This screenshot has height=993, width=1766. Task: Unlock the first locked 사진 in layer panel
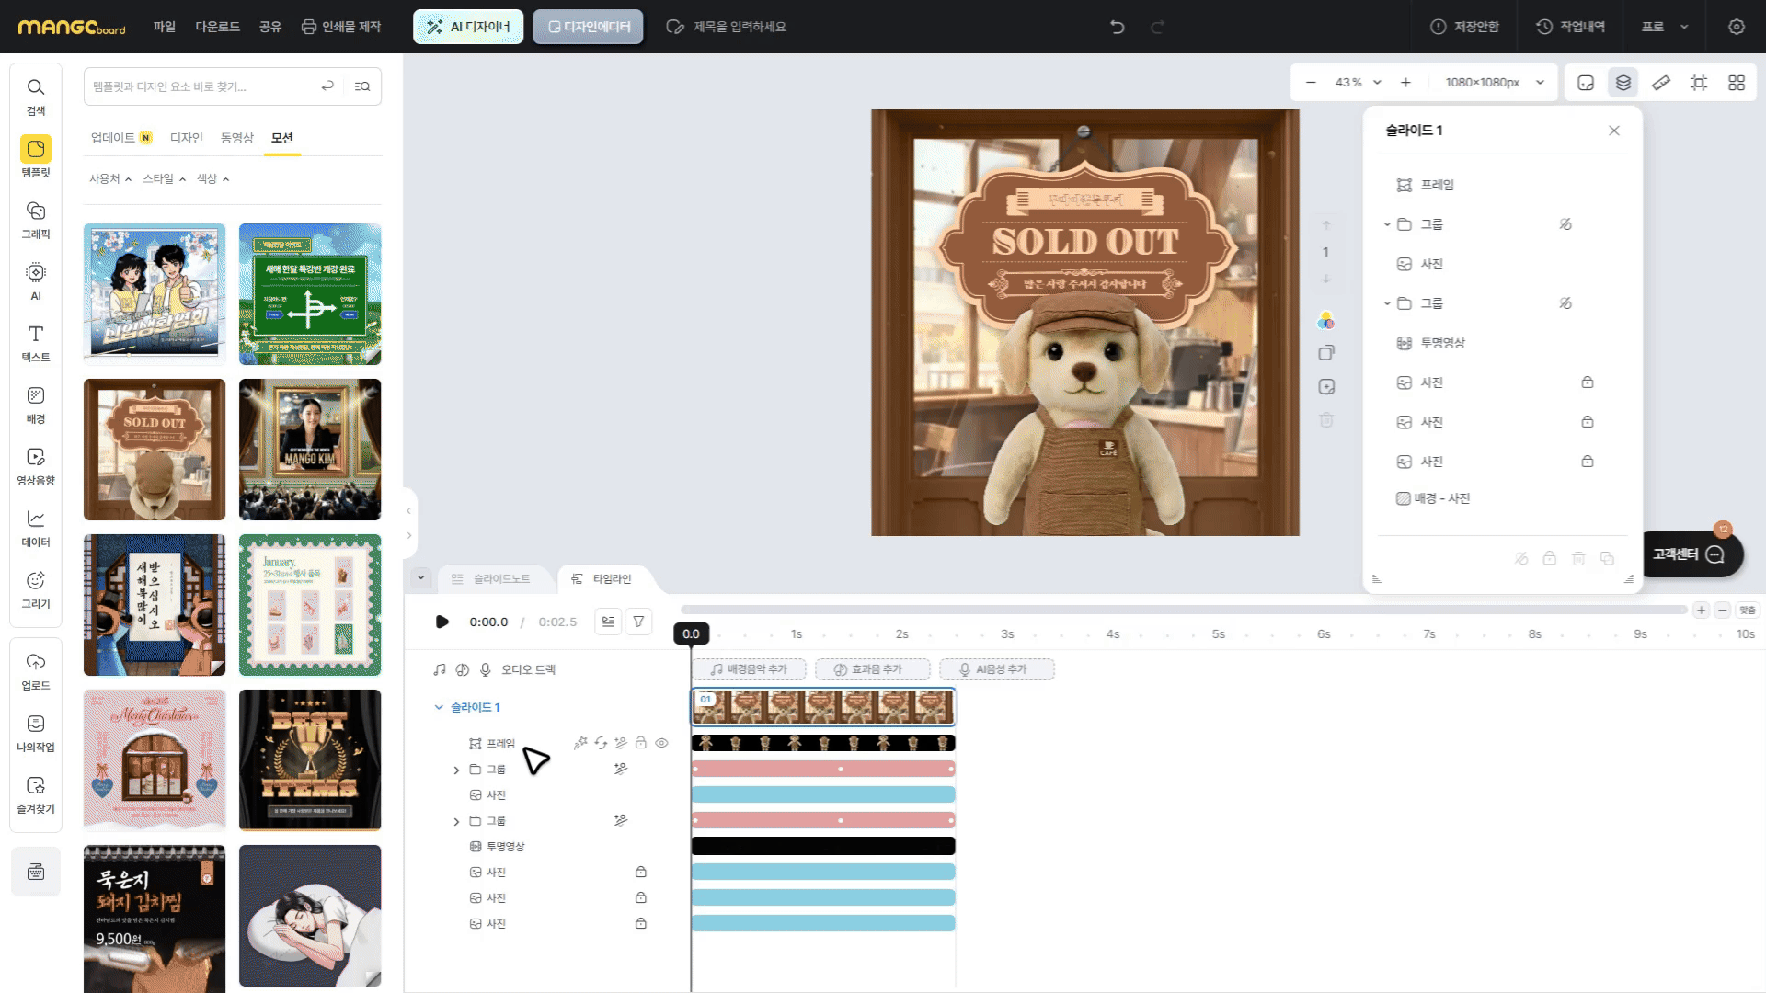tap(1588, 382)
